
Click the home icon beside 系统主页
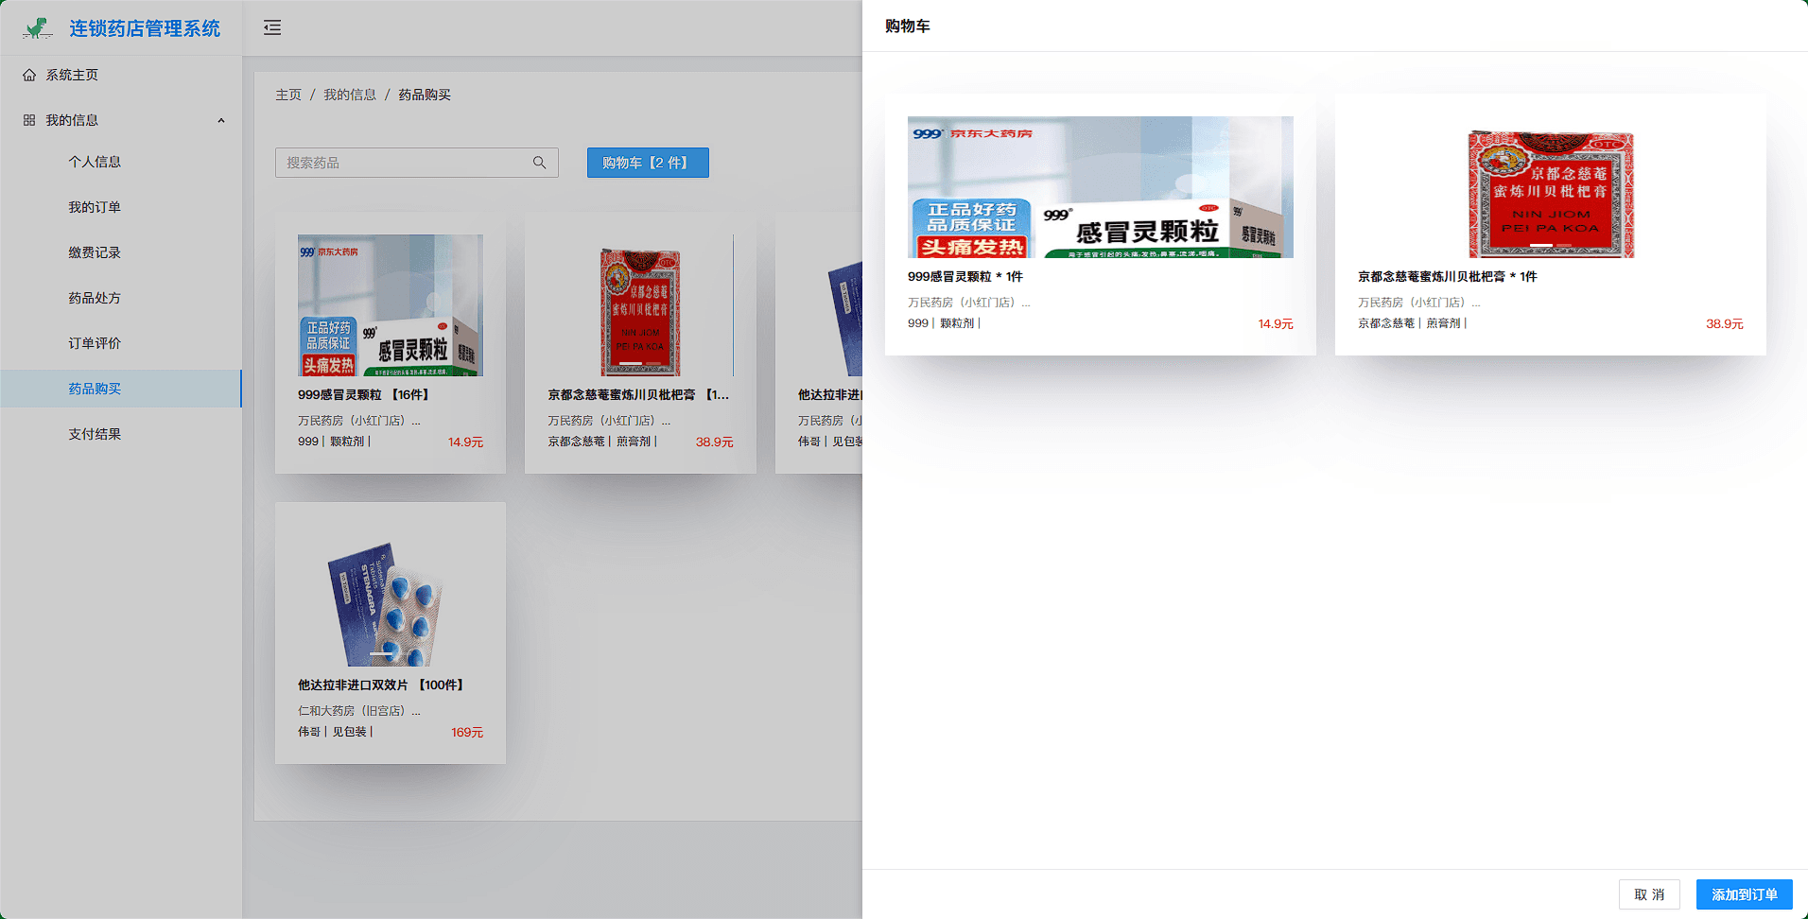pyautogui.click(x=29, y=75)
